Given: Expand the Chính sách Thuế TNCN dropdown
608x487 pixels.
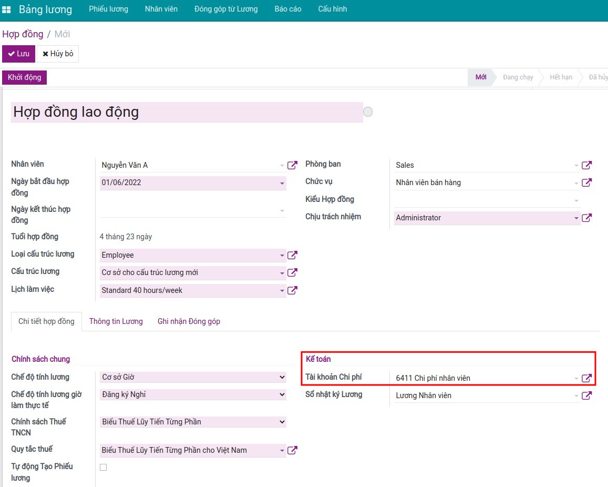Looking at the screenshot, I should click(x=193, y=422).
